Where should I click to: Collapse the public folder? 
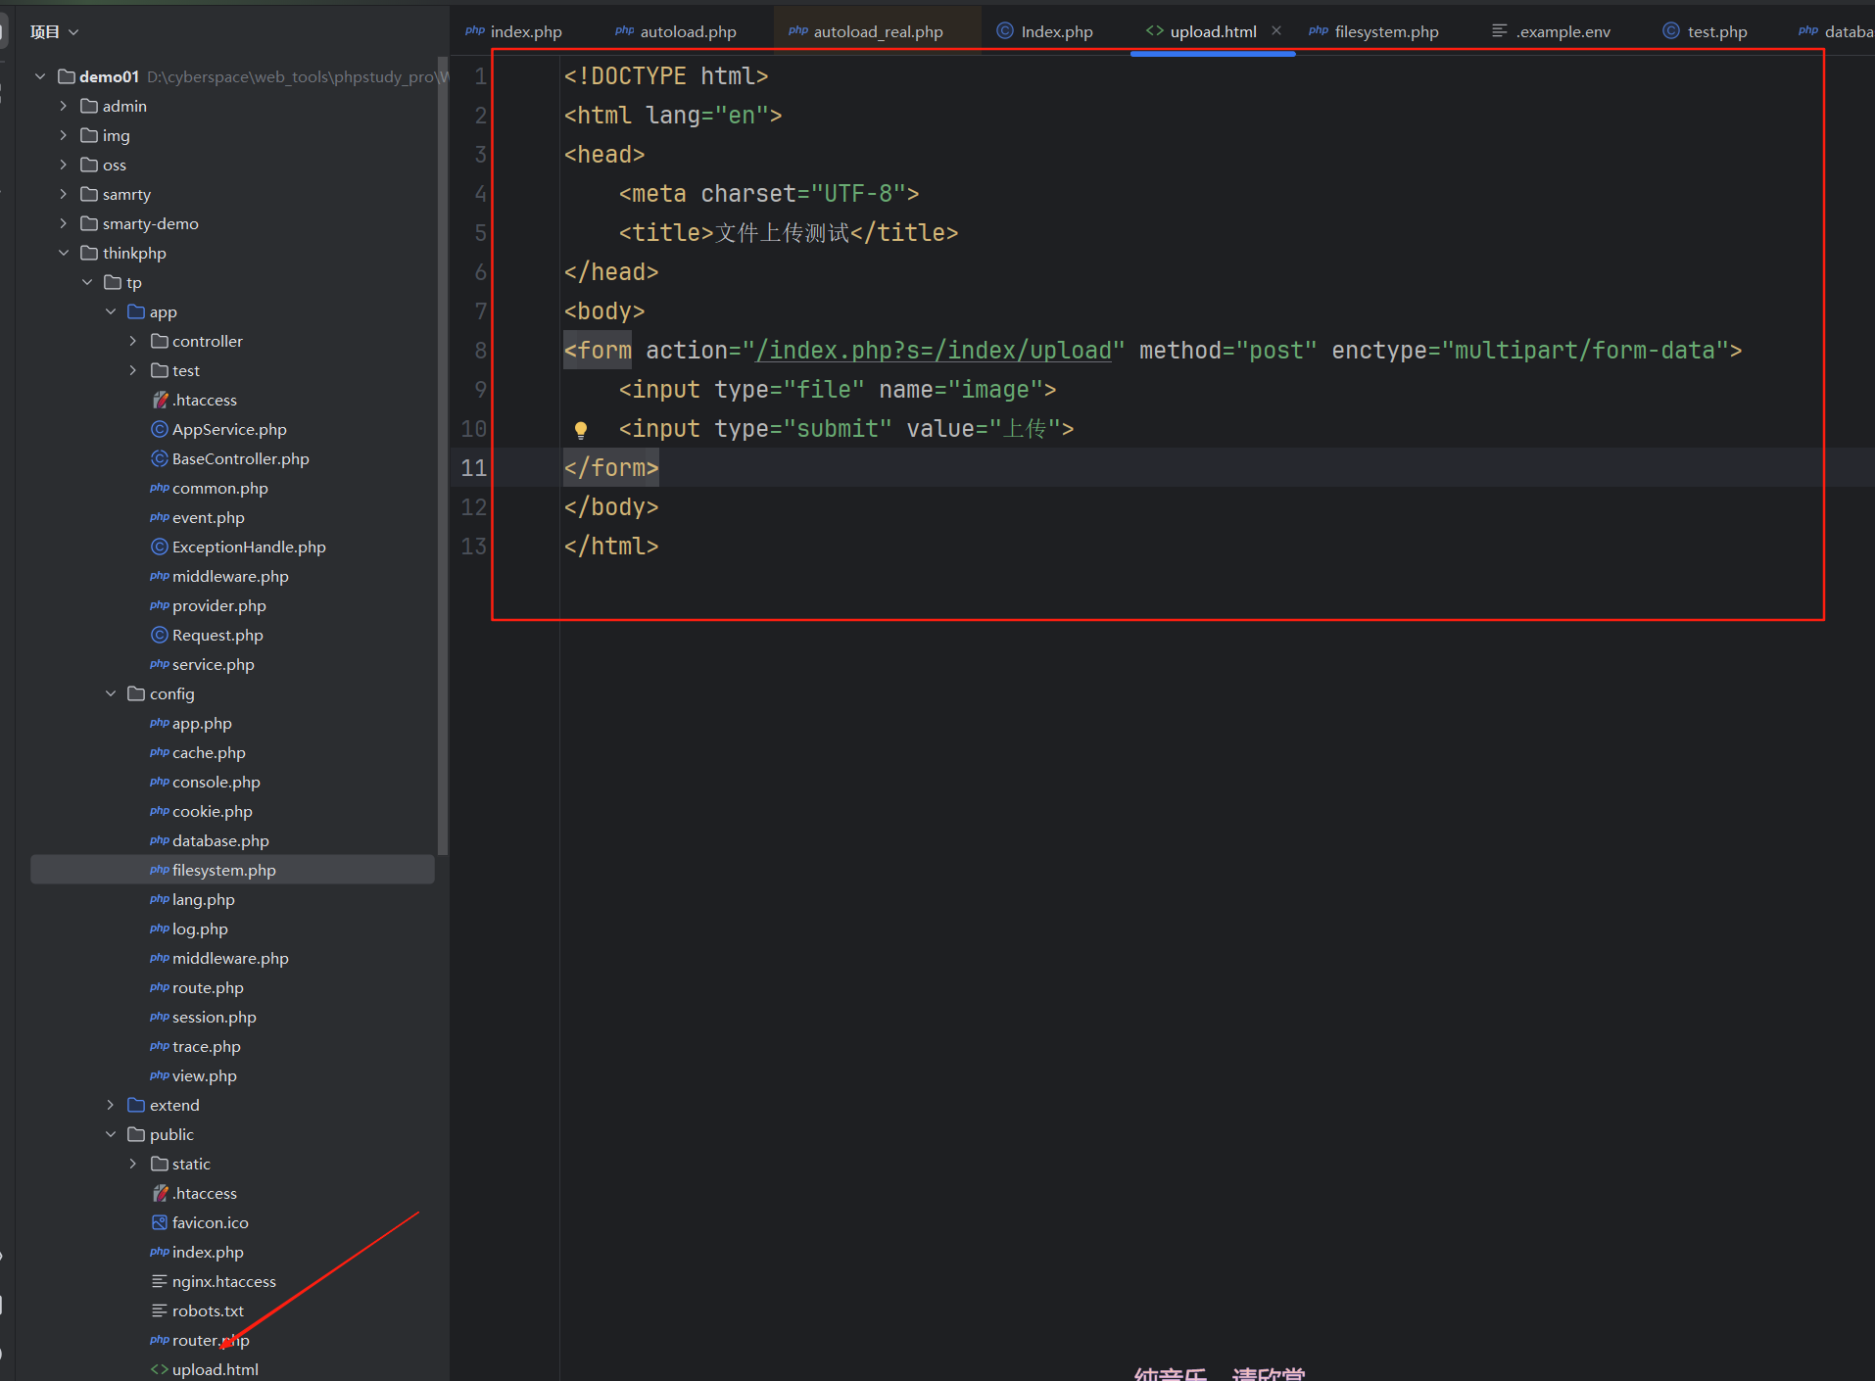tap(111, 1134)
